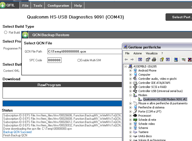Click the Controller audio, video e giochi icon
Image resolution: width=192 pixels, height=141 pixels.
[135, 79]
